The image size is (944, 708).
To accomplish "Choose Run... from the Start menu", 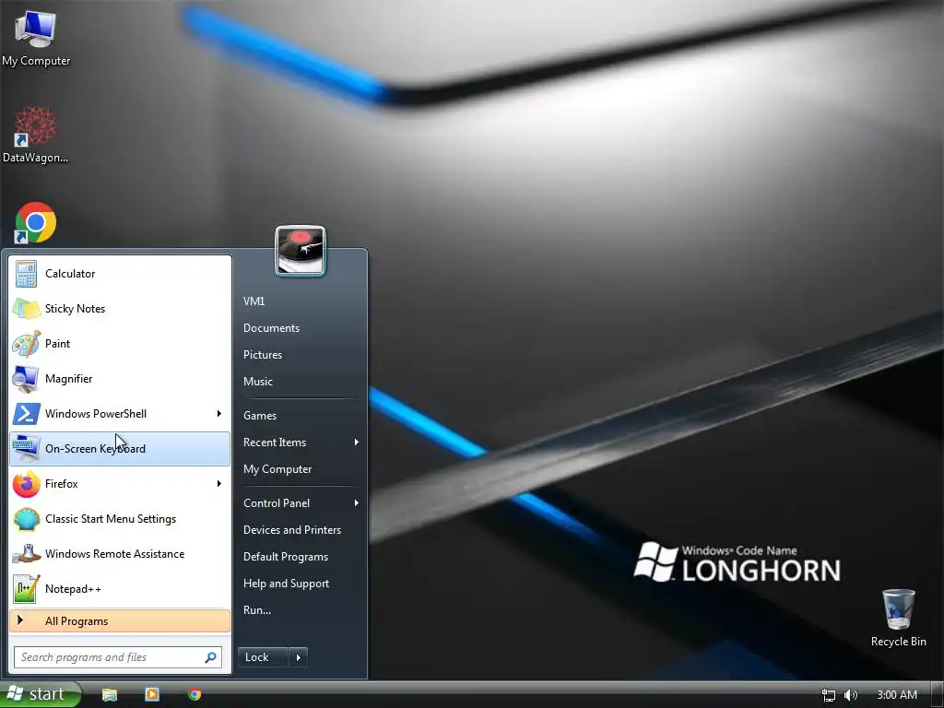I will pos(257,610).
